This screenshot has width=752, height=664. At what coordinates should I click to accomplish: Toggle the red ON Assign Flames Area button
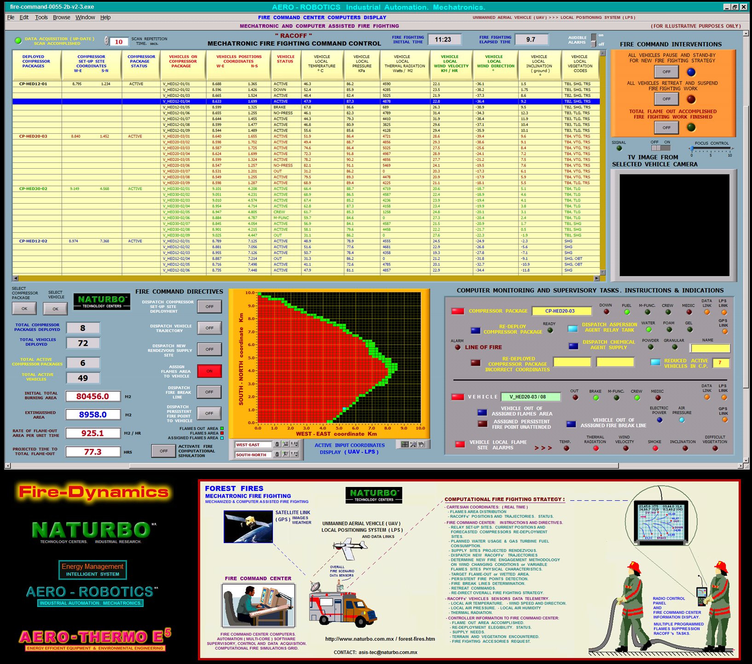click(x=209, y=371)
